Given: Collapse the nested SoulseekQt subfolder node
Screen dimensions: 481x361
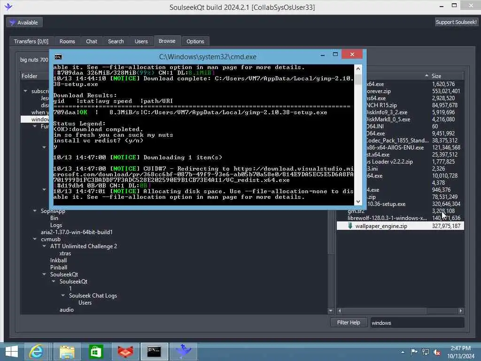Looking at the screenshot, I should coord(54,281).
